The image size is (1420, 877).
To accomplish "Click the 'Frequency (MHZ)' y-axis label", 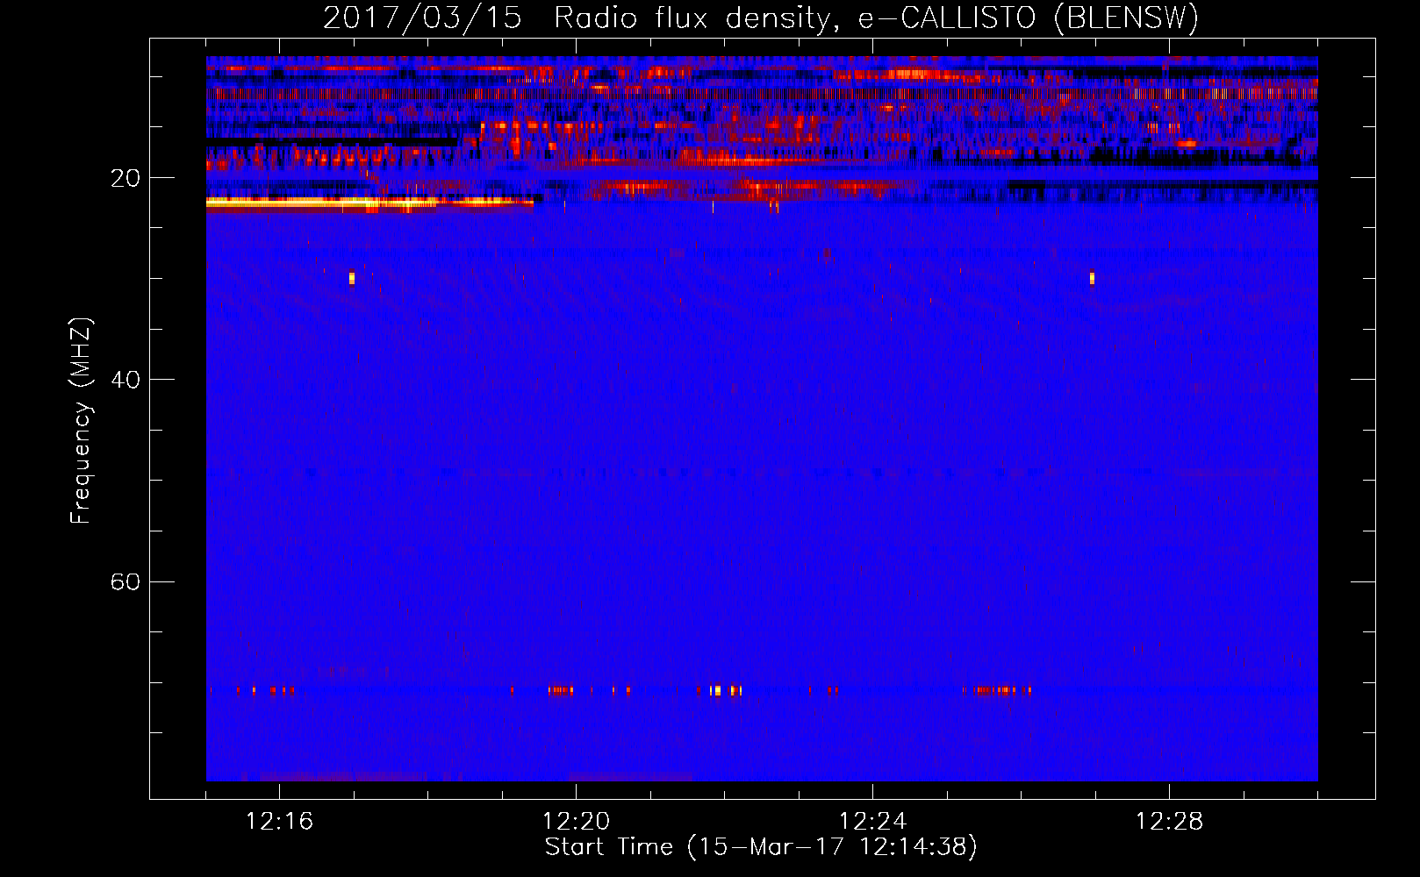I will point(81,421).
